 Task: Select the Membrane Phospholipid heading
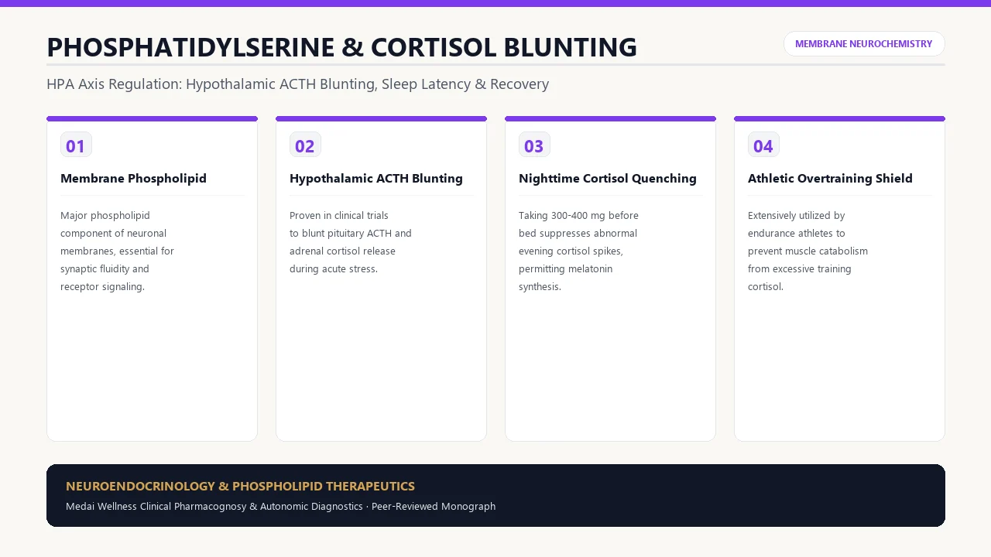[x=133, y=179]
